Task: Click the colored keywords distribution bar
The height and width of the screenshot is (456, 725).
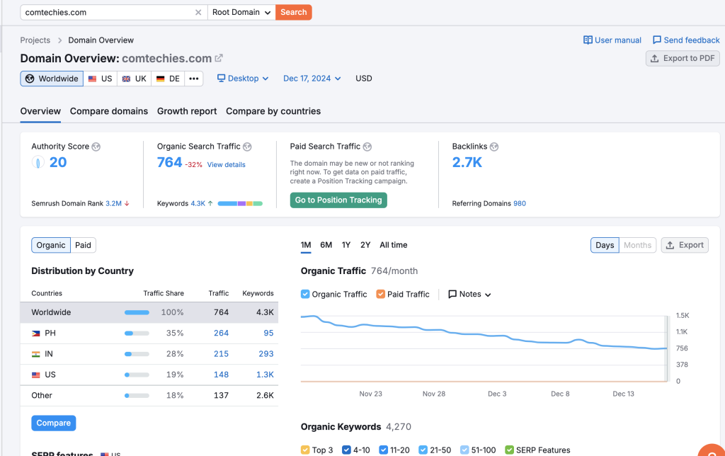Action: point(239,203)
